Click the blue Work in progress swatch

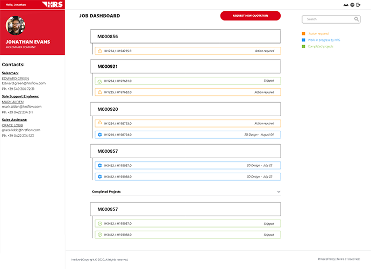[x=304, y=40]
